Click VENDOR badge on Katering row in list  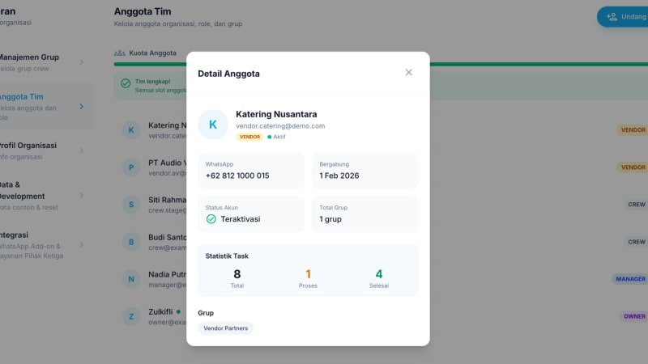tap(633, 130)
